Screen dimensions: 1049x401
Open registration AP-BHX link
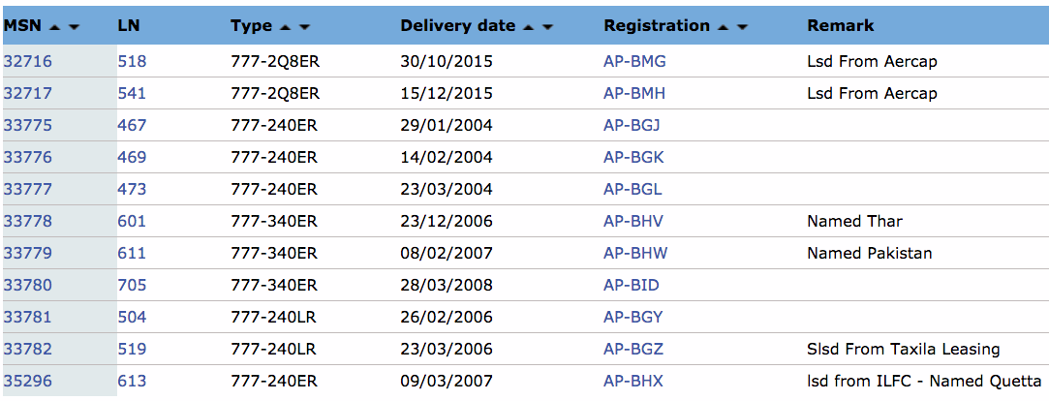(x=633, y=382)
